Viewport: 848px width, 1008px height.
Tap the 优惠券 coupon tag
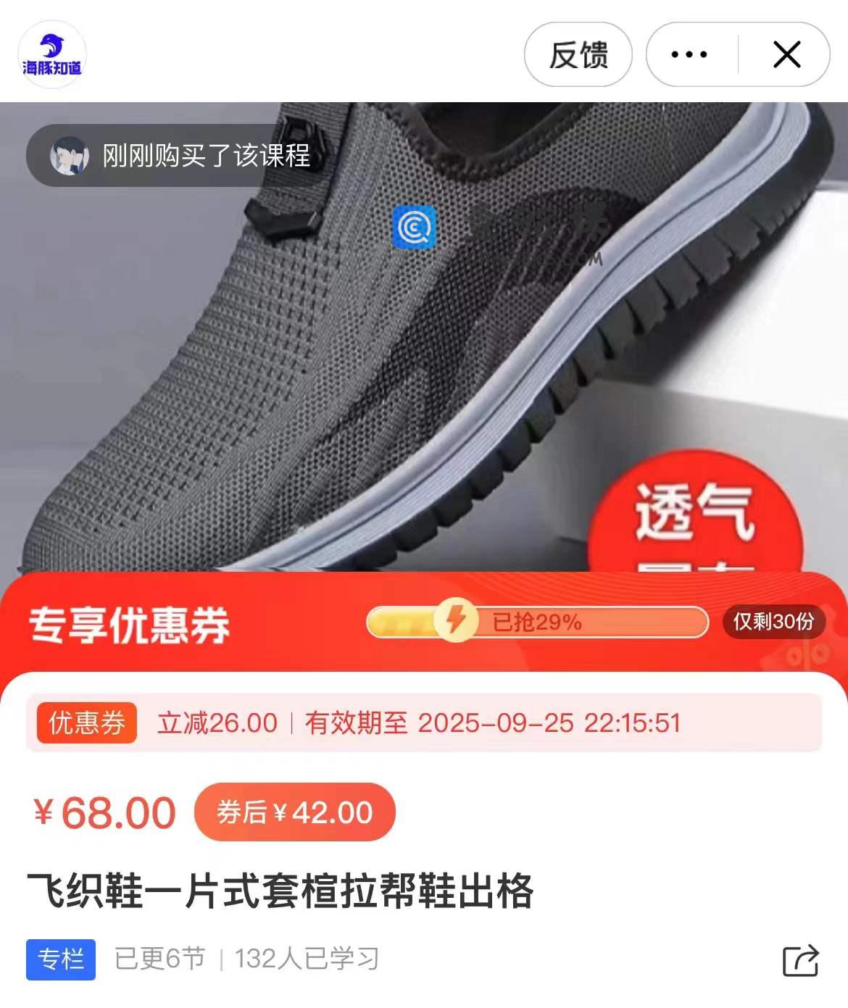point(87,723)
